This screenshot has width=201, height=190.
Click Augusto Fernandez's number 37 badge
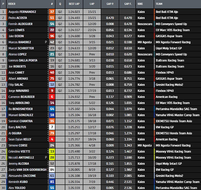pyautogui.click(x=52, y=12)
